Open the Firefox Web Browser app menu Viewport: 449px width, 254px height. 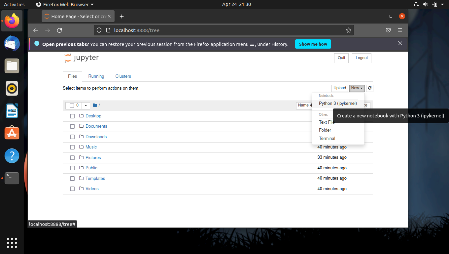[64, 4]
